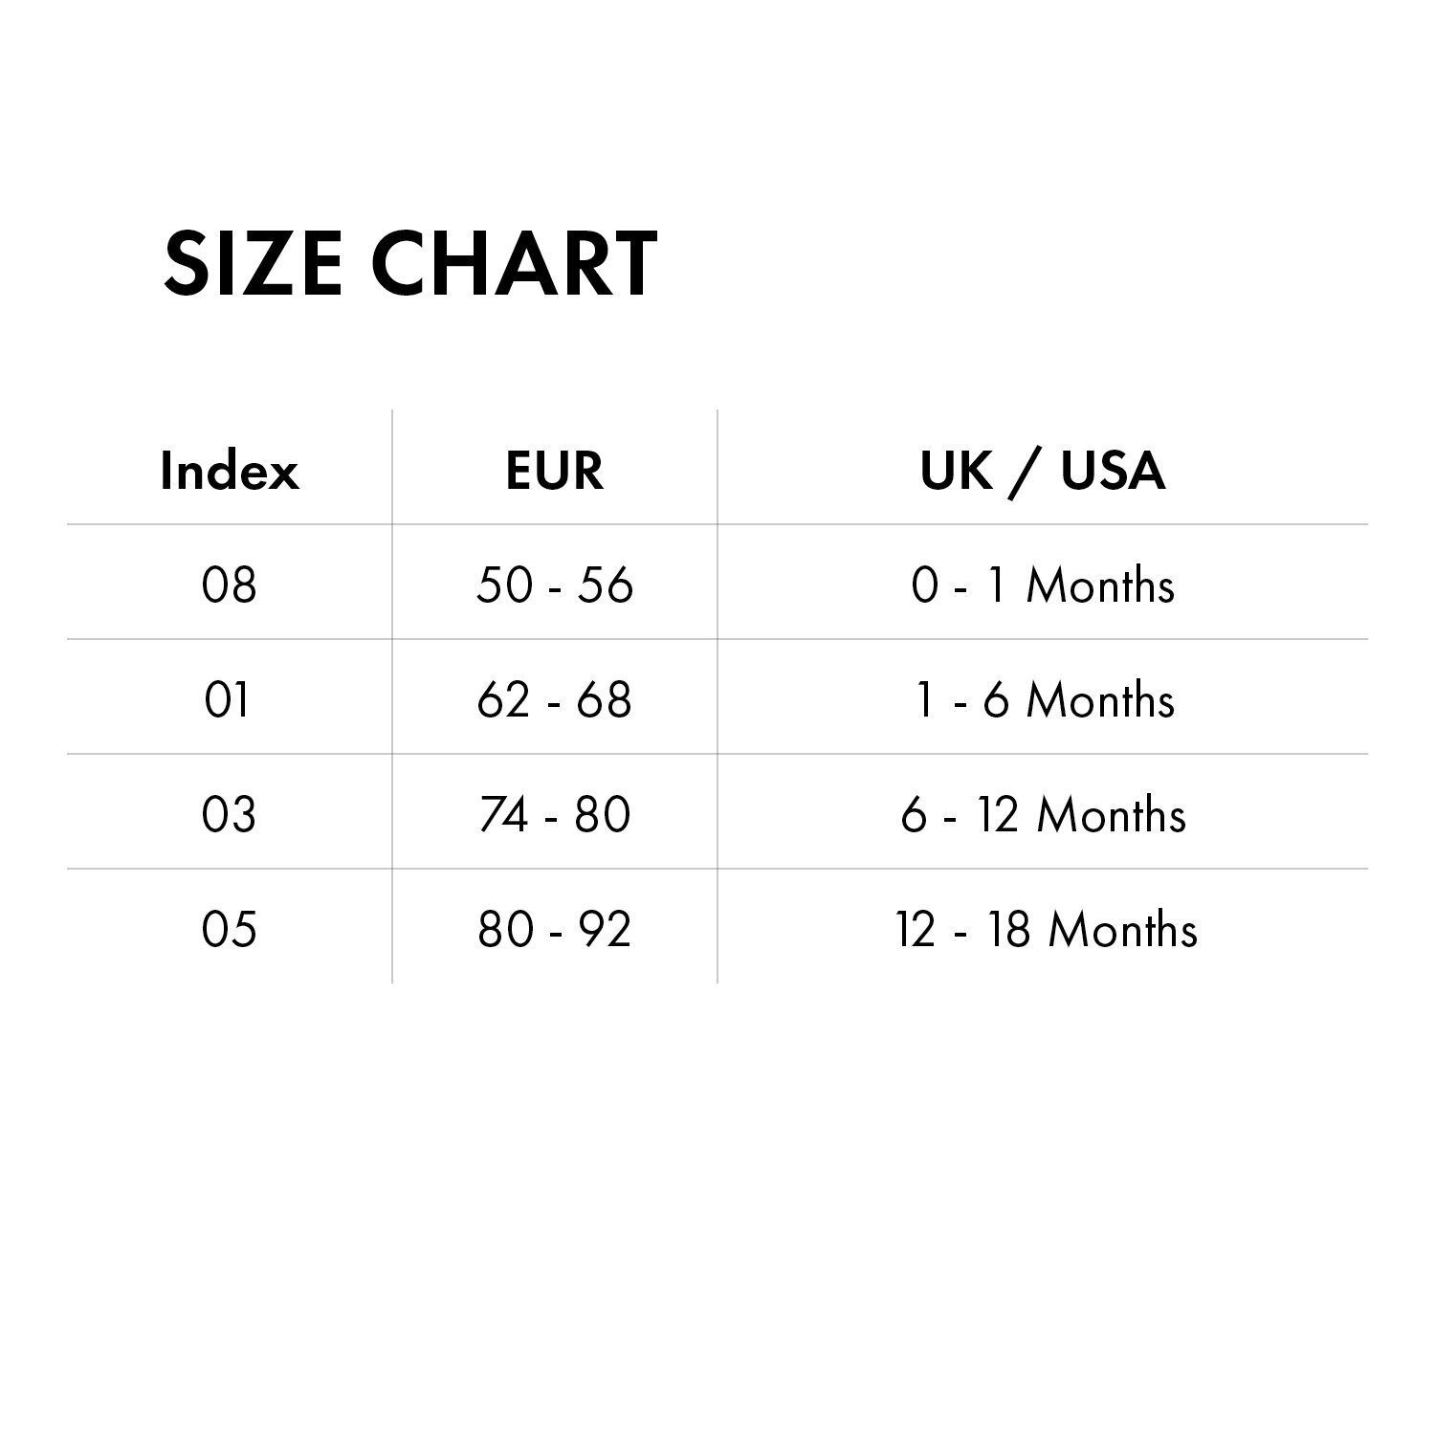Image resolution: width=1435 pixels, height=1435 pixels.
Task: Click USA in the last column header
Action: click(1114, 471)
